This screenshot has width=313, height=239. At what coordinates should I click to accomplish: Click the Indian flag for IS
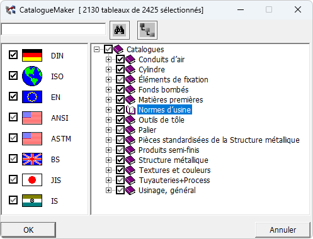click(x=32, y=201)
